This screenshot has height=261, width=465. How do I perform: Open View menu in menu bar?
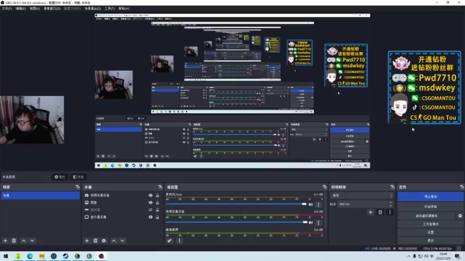[x=34, y=9]
